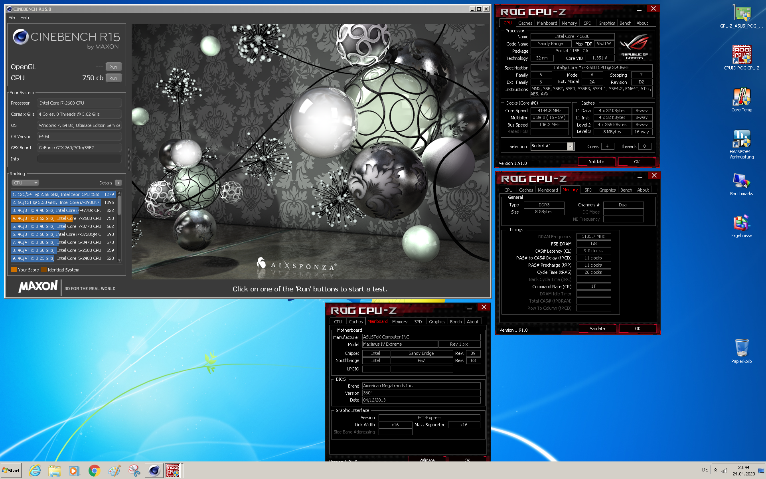Screen dimensions: 766x479
Task: Open Snipping Tool taskbar icon
Action: click(x=134, y=471)
